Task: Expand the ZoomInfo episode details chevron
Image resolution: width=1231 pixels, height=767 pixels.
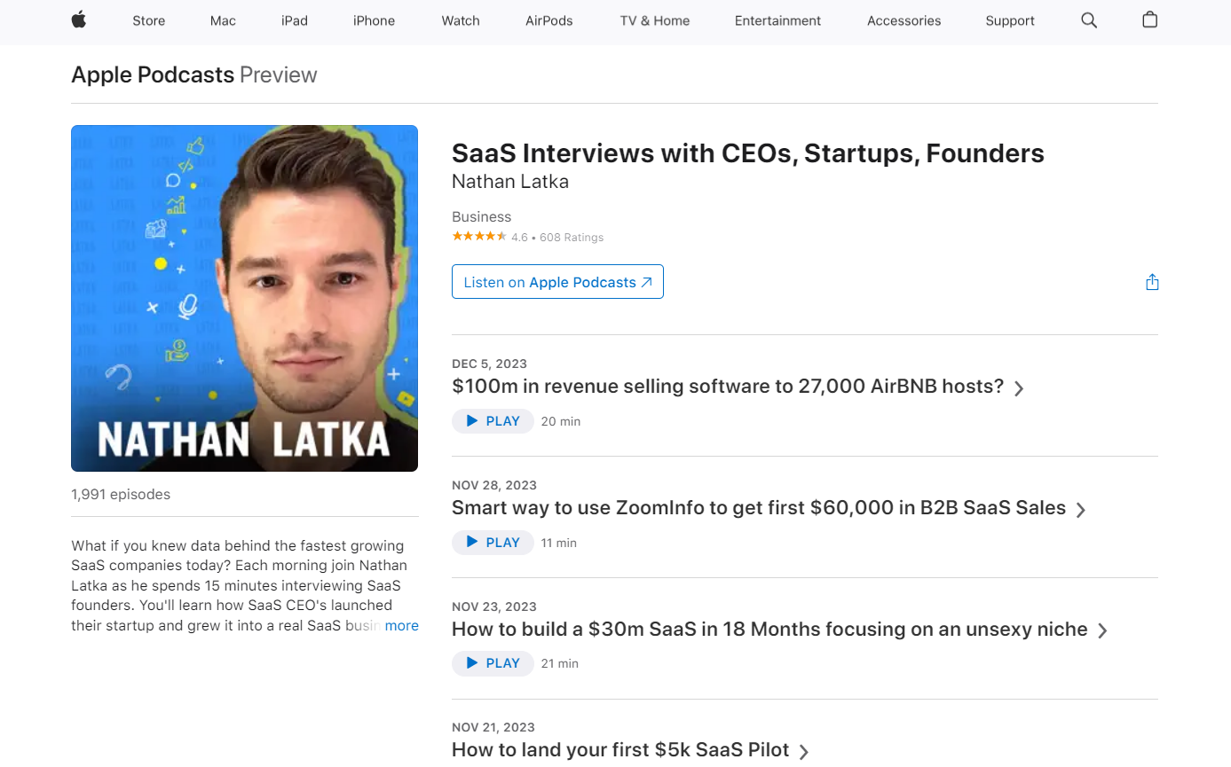Action: coord(1082,509)
